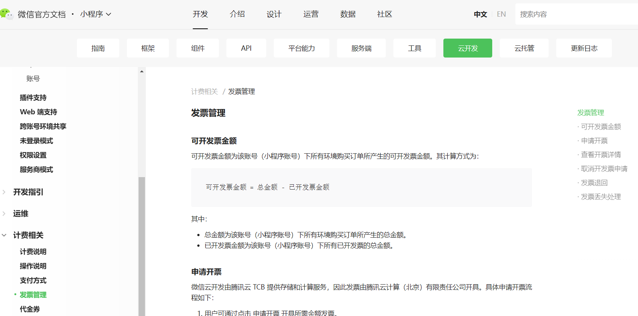The image size is (638, 316).
Task: Jump to 查看开票详情 in page outline
Action: (x=601, y=155)
